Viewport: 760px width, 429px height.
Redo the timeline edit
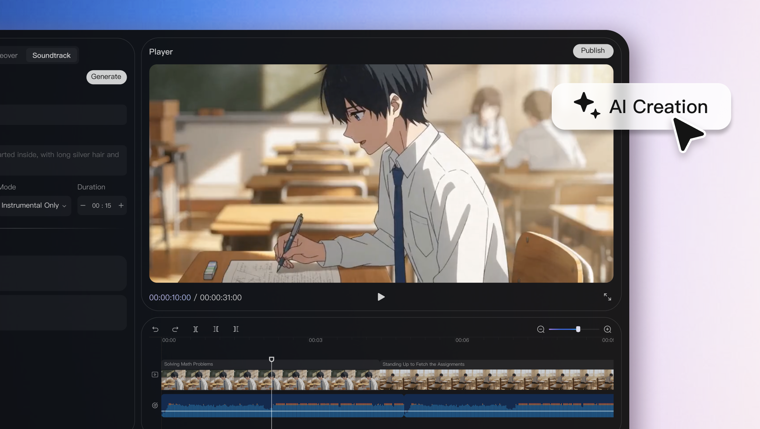point(175,329)
